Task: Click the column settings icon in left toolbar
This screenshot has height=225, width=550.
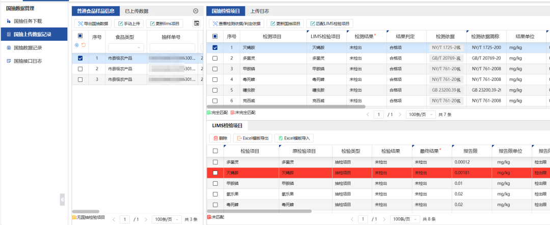Action: tap(197, 23)
